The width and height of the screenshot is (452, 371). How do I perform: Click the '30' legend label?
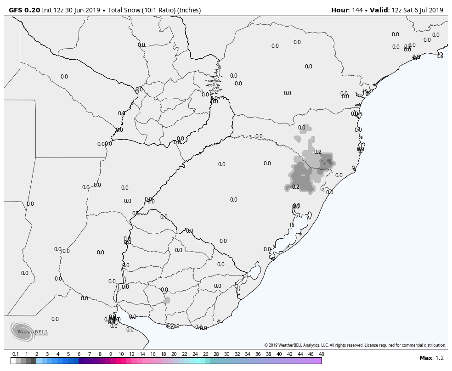226,354
